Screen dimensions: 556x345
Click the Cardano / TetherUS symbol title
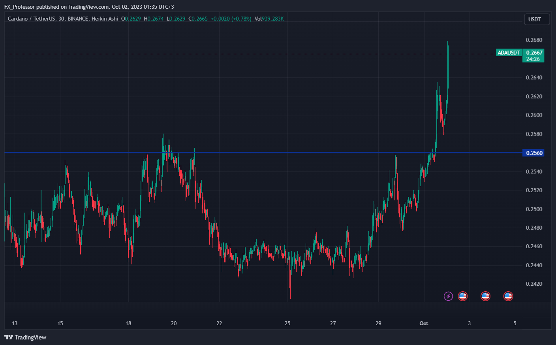click(63, 19)
